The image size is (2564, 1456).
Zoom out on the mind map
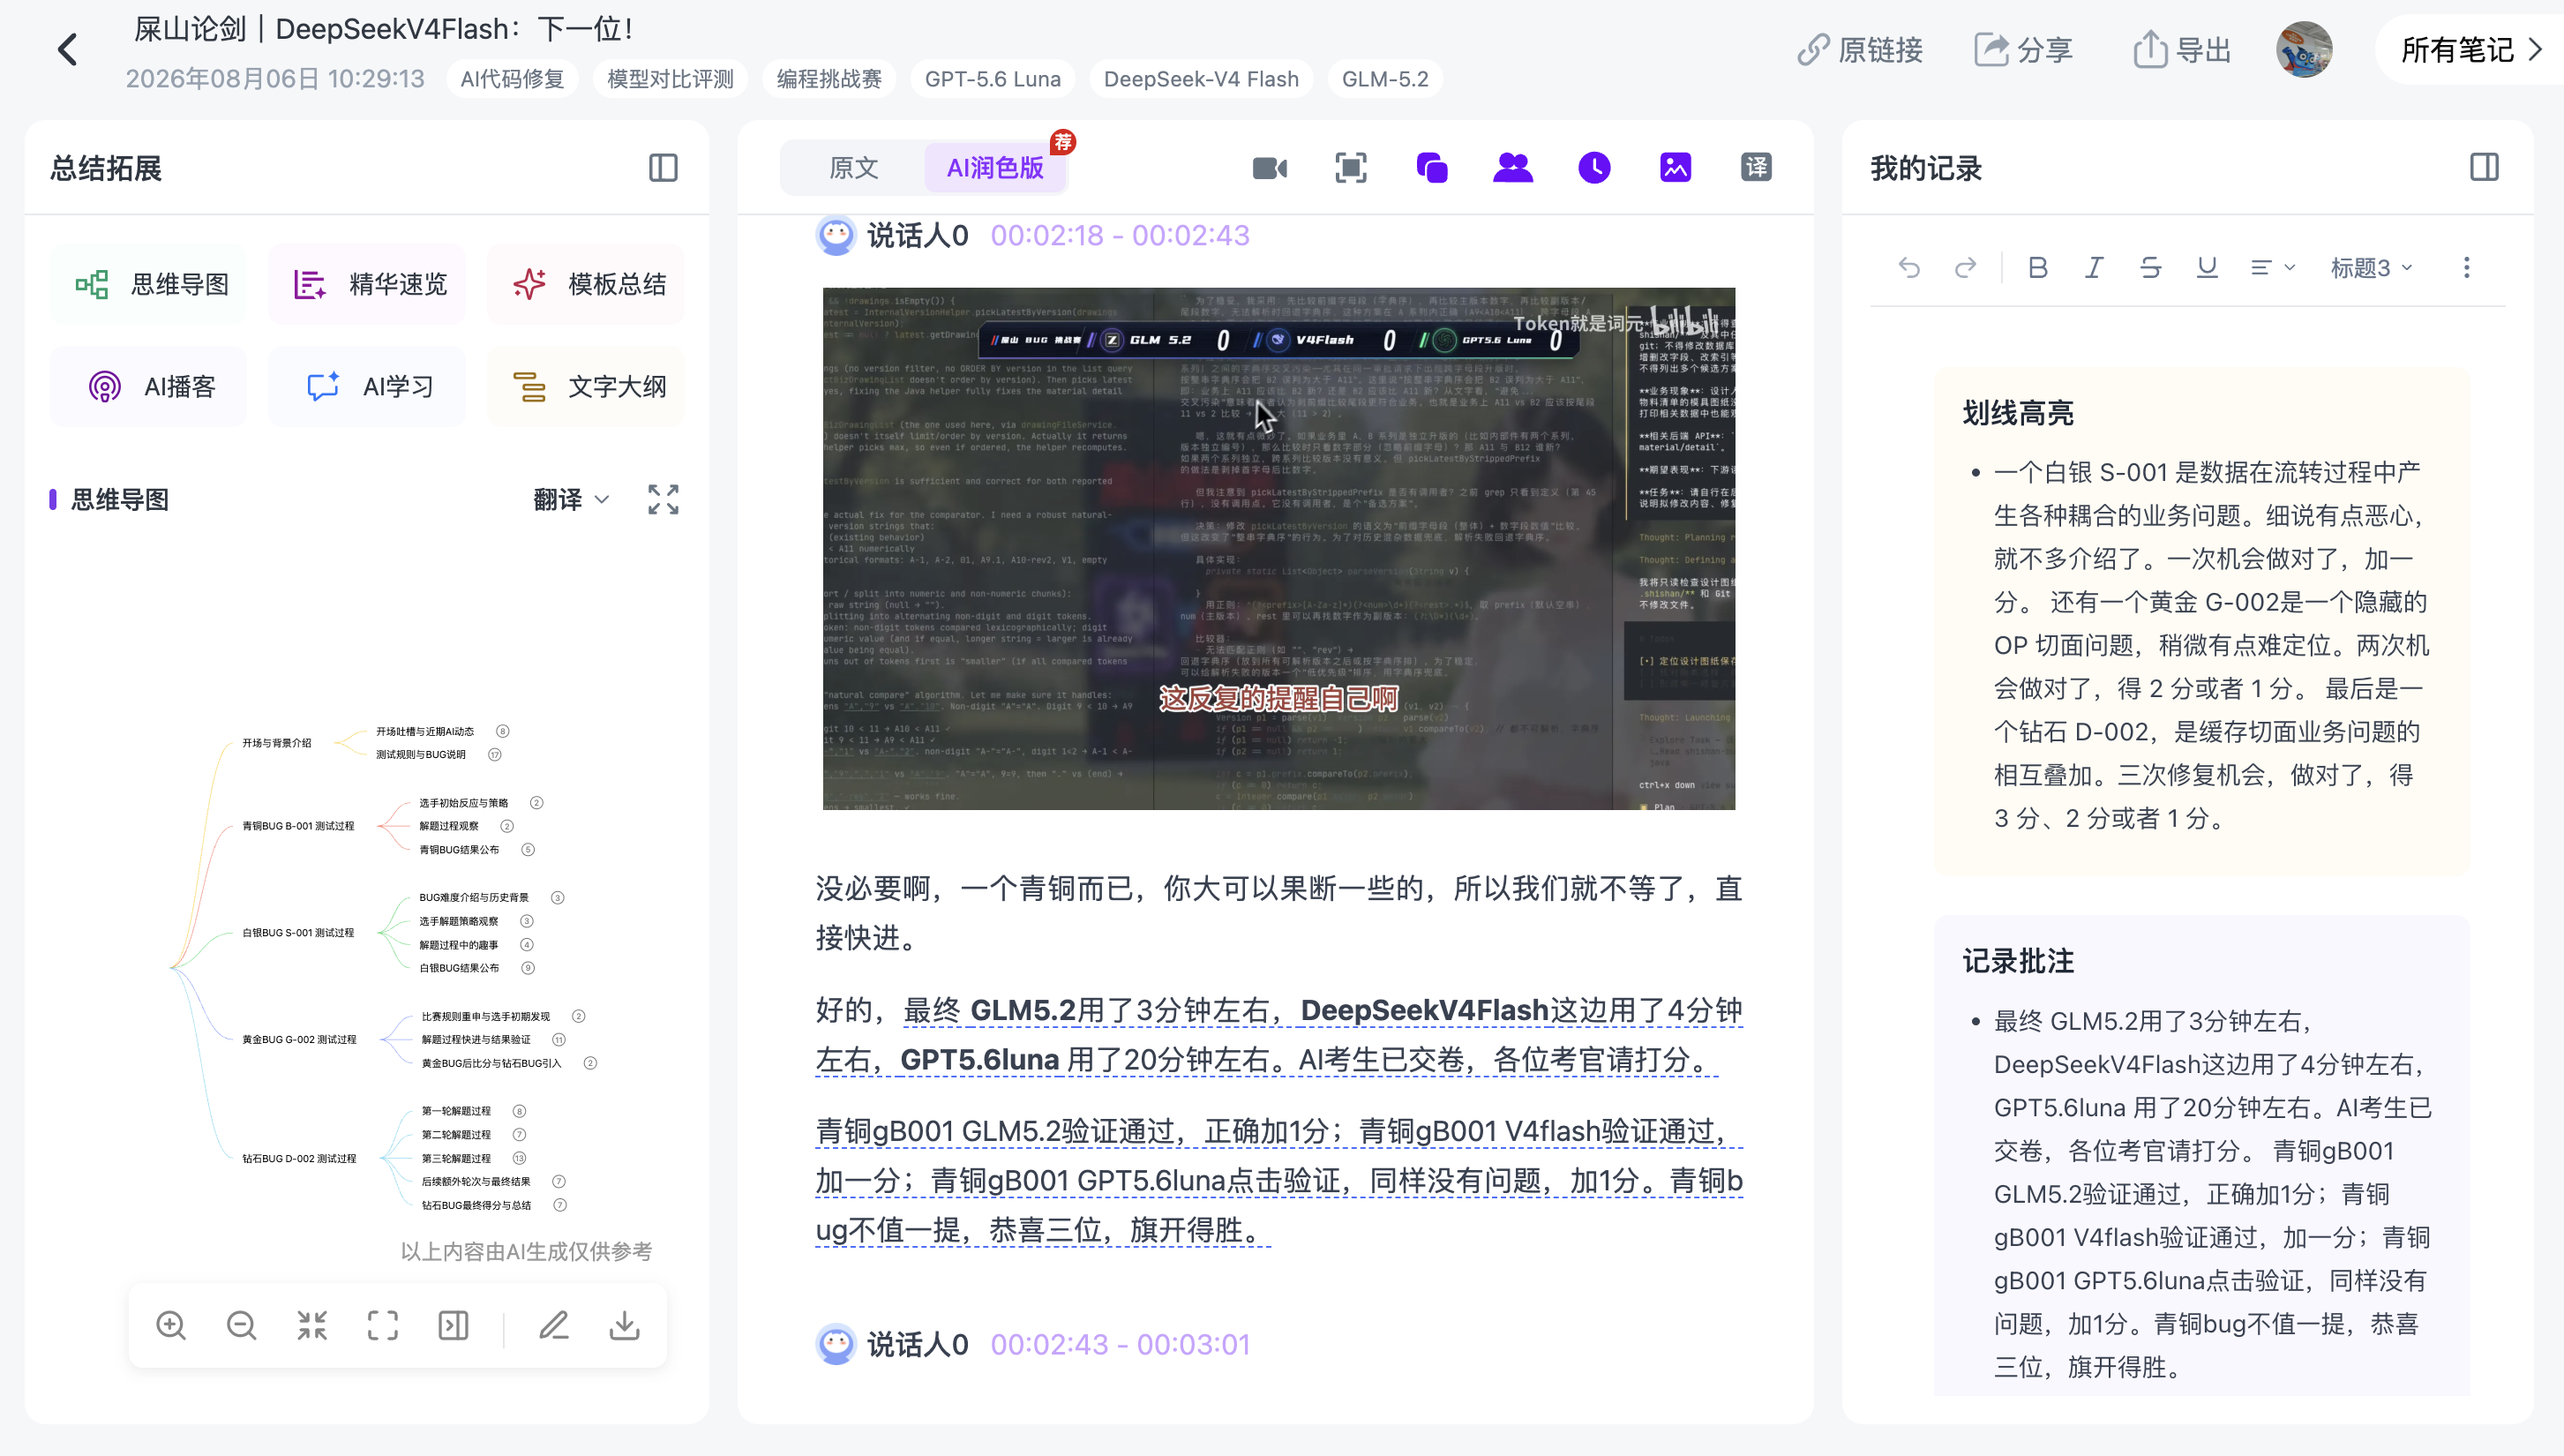click(241, 1325)
